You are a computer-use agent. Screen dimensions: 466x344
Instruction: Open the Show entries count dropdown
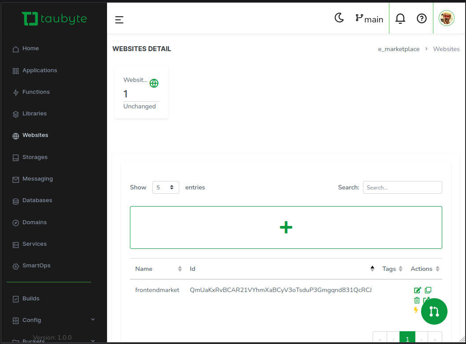[166, 187]
